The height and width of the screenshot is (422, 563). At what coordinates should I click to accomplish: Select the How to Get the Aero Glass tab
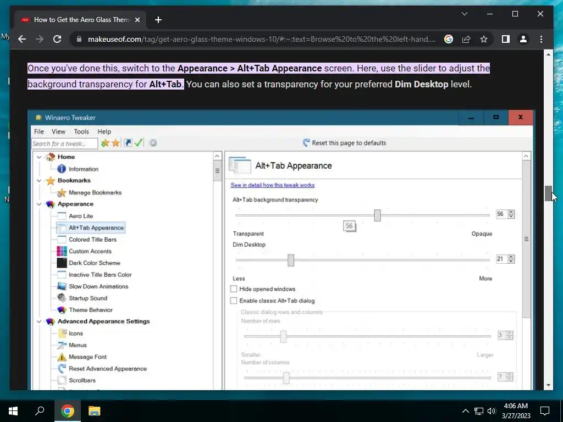[x=81, y=20]
